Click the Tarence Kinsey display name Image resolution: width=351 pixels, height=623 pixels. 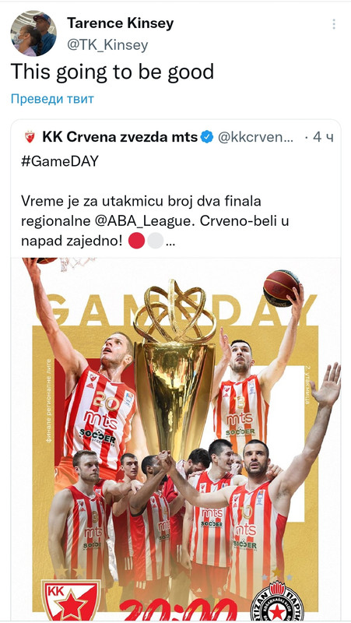click(x=121, y=23)
